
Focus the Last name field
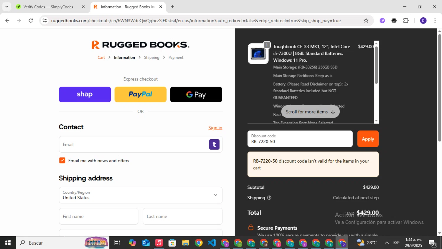tap(182, 216)
